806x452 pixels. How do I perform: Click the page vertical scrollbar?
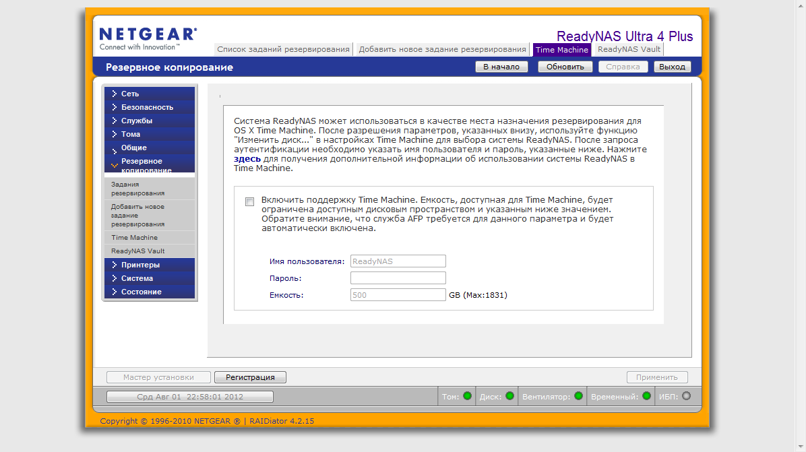coord(801,226)
